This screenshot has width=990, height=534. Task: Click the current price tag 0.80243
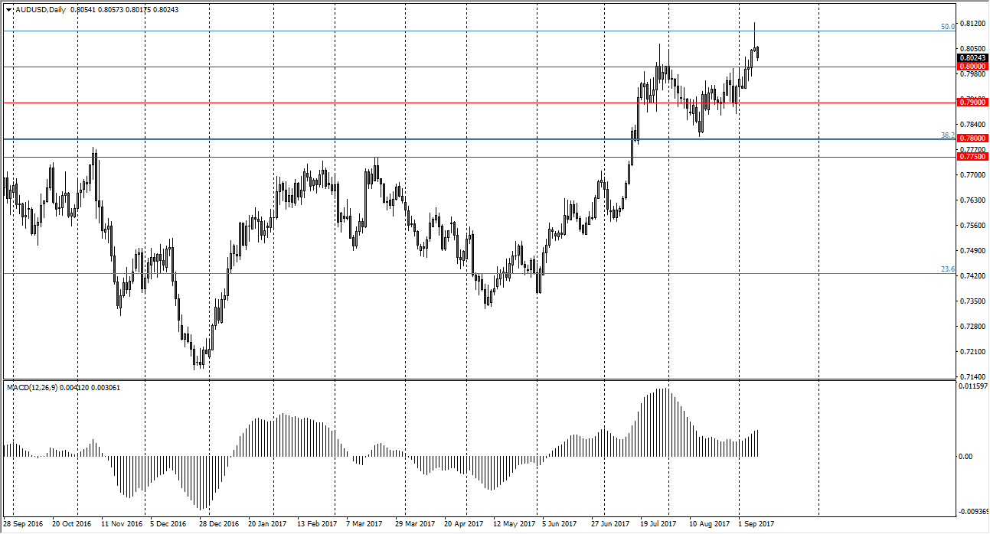pyautogui.click(x=972, y=57)
